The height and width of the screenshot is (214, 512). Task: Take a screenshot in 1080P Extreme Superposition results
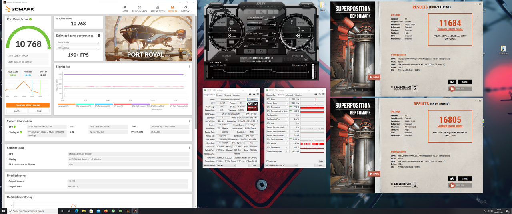(x=452, y=82)
